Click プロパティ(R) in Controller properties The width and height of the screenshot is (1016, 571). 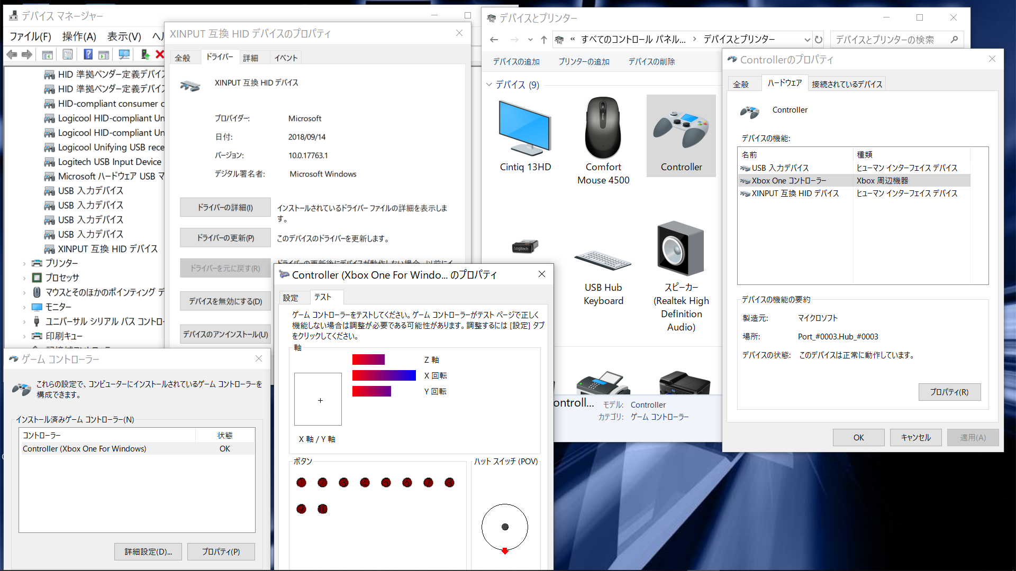(x=949, y=392)
